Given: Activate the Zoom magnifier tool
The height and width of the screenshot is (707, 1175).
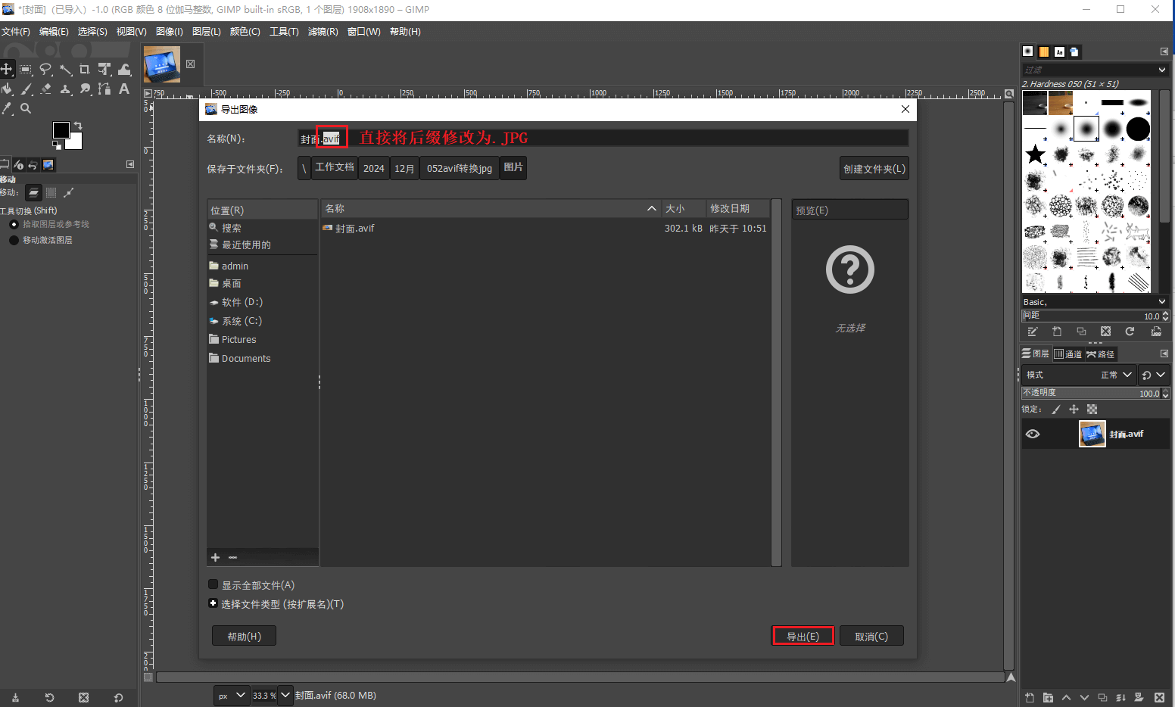Looking at the screenshot, I should pyautogui.click(x=26, y=108).
